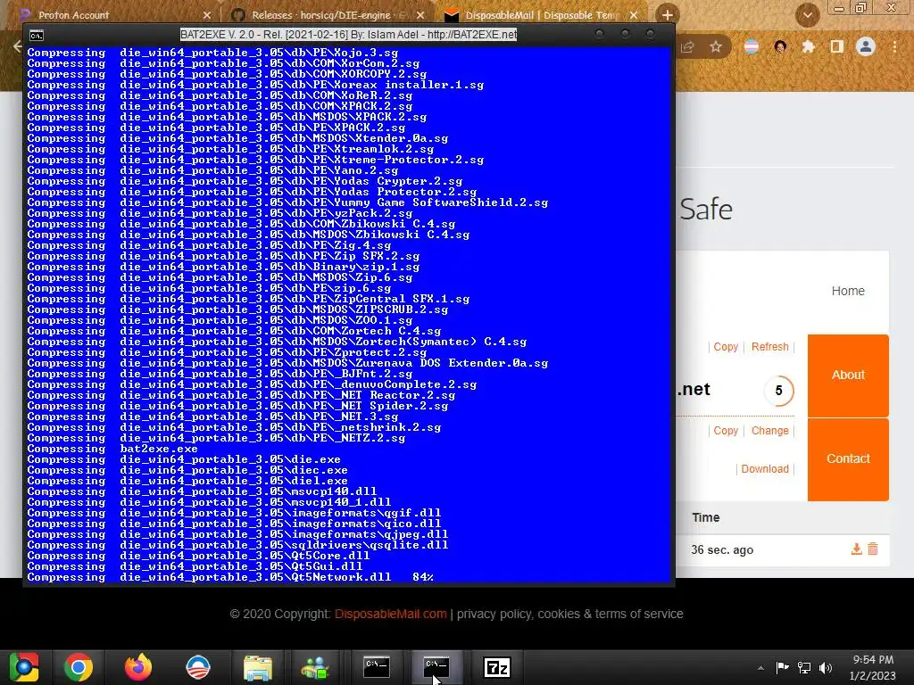Open a new browser tab
The image size is (914, 685).
point(668,15)
